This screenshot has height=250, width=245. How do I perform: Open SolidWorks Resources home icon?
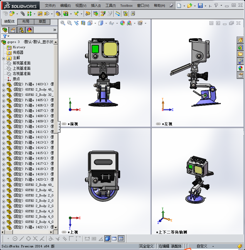(240, 40)
